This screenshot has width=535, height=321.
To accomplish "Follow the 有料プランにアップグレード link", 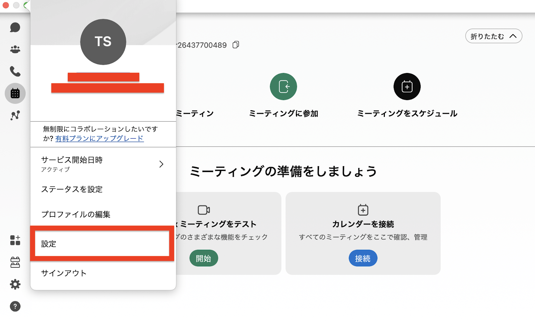I will pos(100,139).
